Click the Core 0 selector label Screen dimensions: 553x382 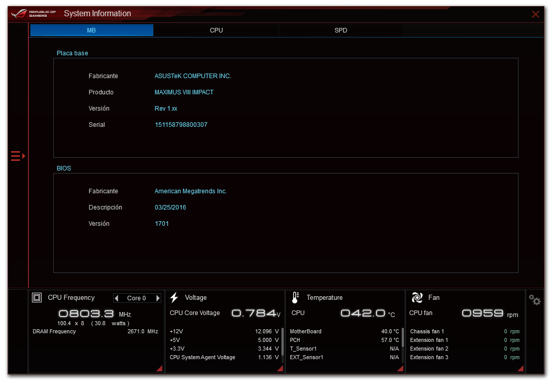(136, 298)
